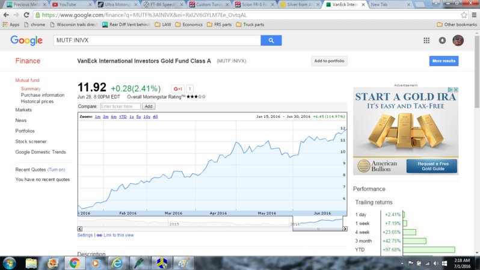The image size is (480, 270).
Task: Click Turn on recent quotes
Action: click(56, 170)
